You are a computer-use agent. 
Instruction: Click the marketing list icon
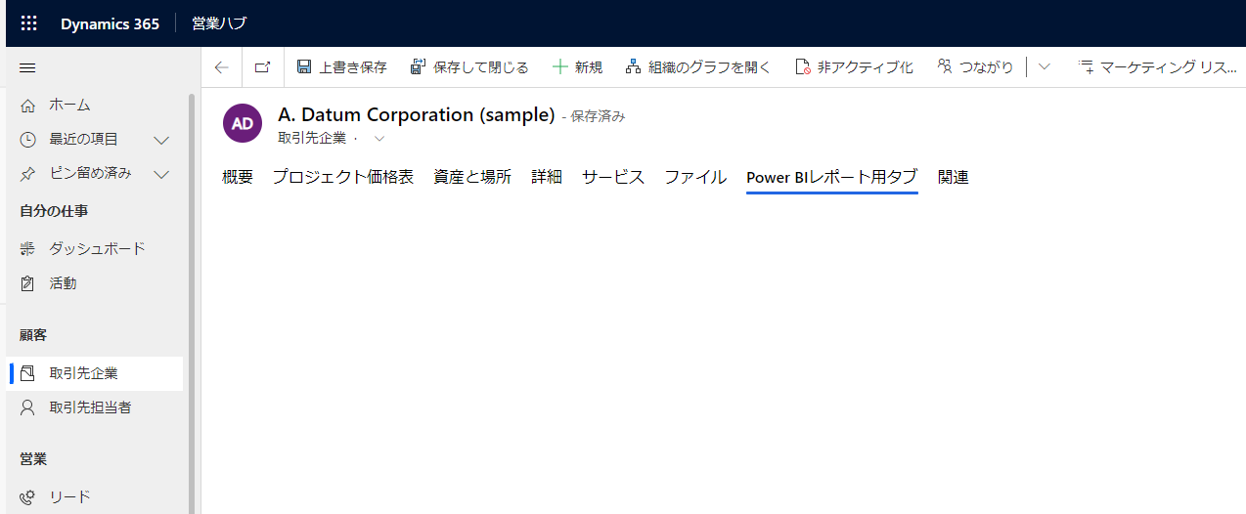(x=1086, y=67)
